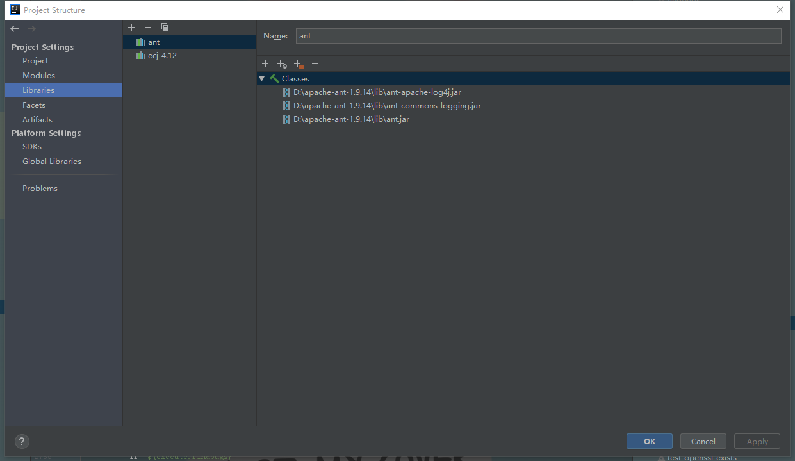
Task: Close the Project Structure dialog
Action: (780, 10)
